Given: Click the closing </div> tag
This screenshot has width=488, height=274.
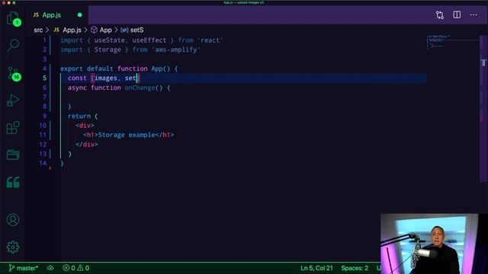Looking at the screenshot, I should [87, 145].
